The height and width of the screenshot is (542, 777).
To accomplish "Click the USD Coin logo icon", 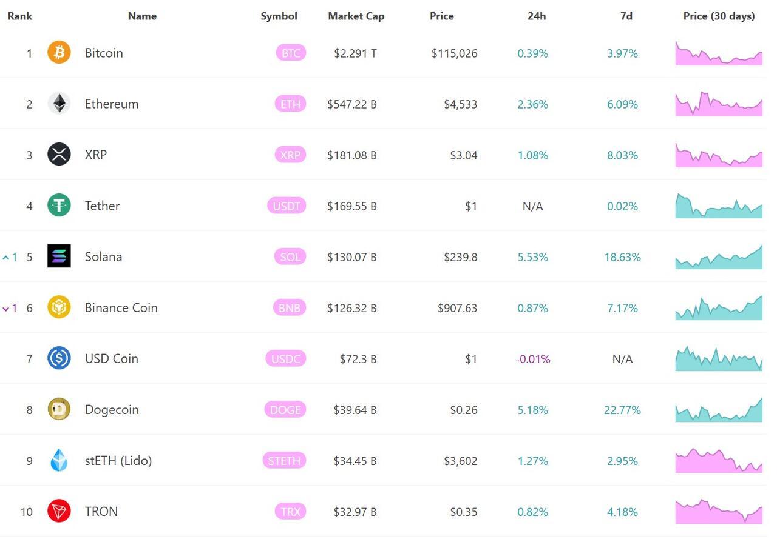I will click(59, 358).
